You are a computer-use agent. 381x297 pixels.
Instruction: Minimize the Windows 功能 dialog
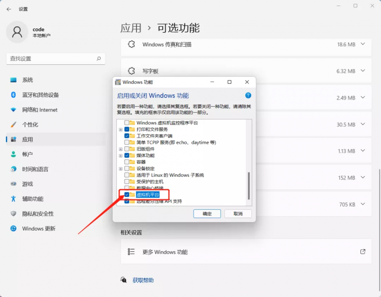(212, 82)
